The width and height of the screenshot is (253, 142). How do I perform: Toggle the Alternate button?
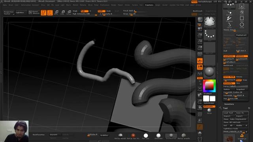tap(209, 106)
